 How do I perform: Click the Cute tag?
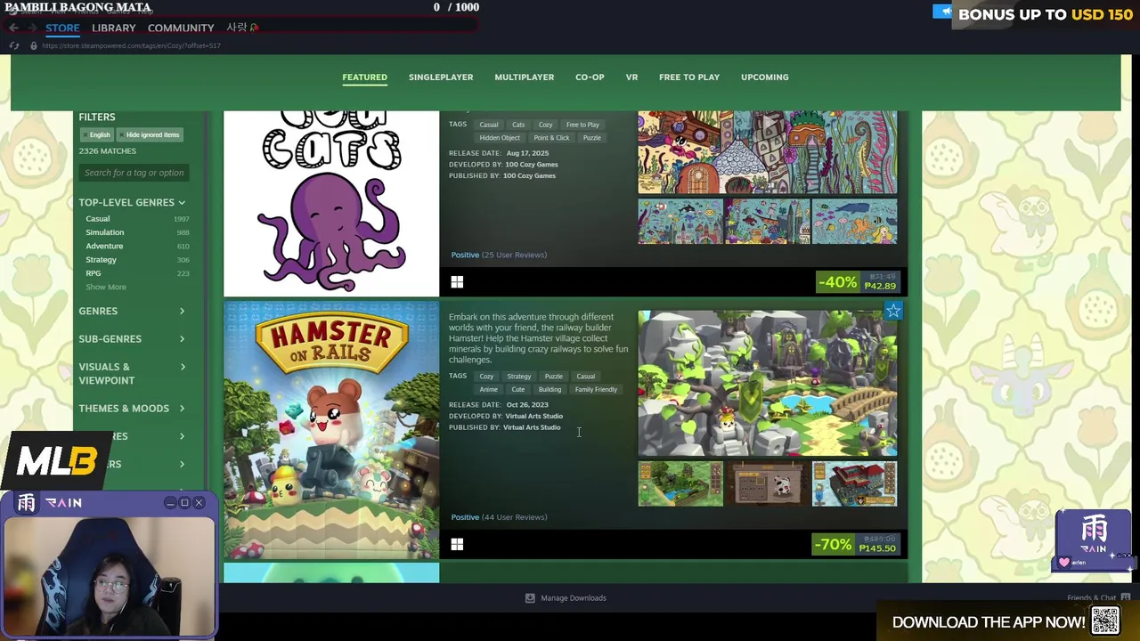tap(517, 390)
